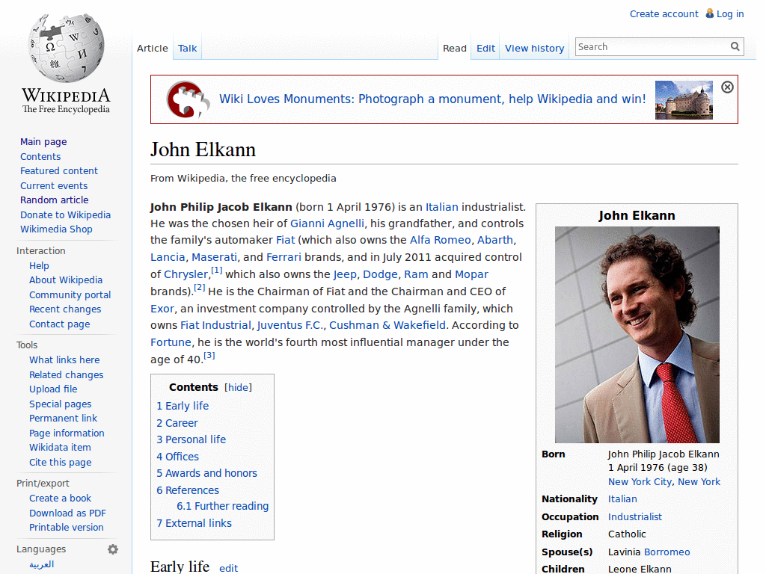The width and height of the screenshot is (766, 574).
Task: Open About Wikipedia link
Action: point(66,280)
